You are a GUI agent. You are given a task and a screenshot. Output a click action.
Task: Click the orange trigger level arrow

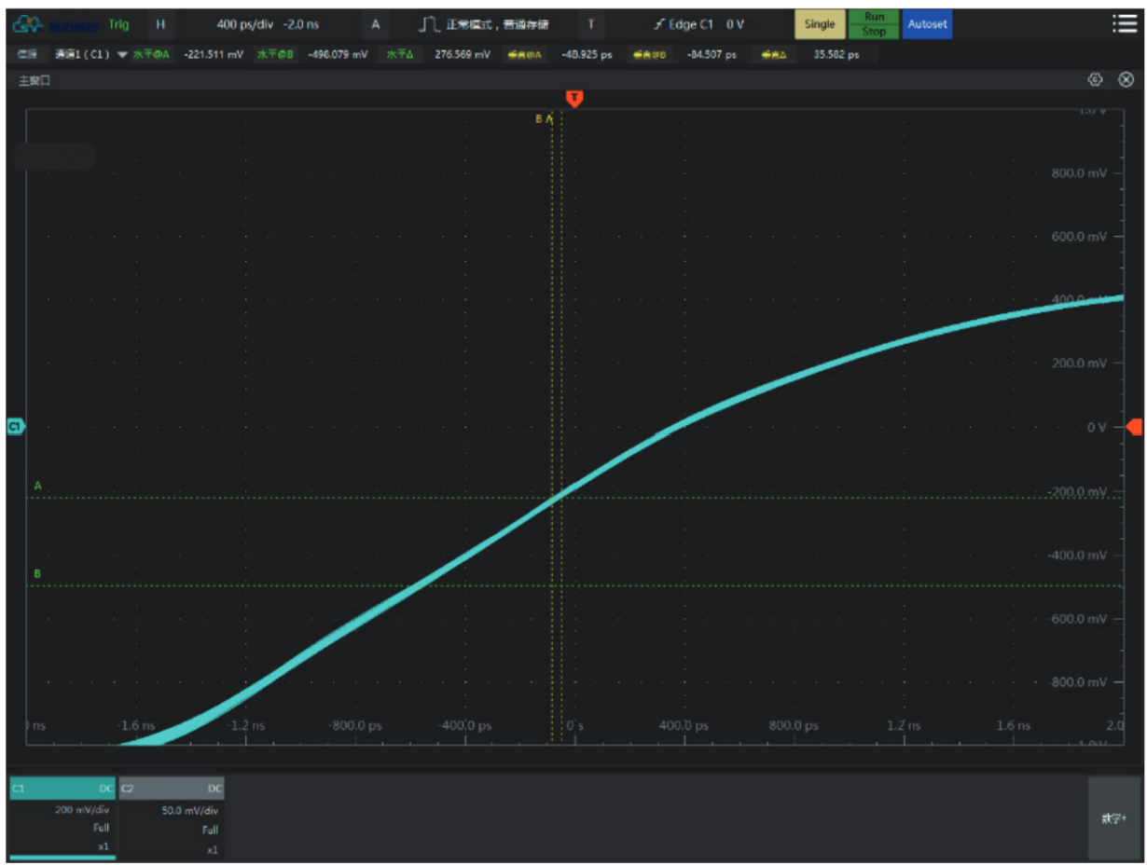coord(1134,427)
